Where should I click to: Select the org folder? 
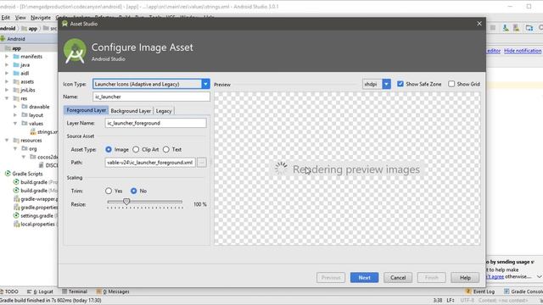(32, 149)
